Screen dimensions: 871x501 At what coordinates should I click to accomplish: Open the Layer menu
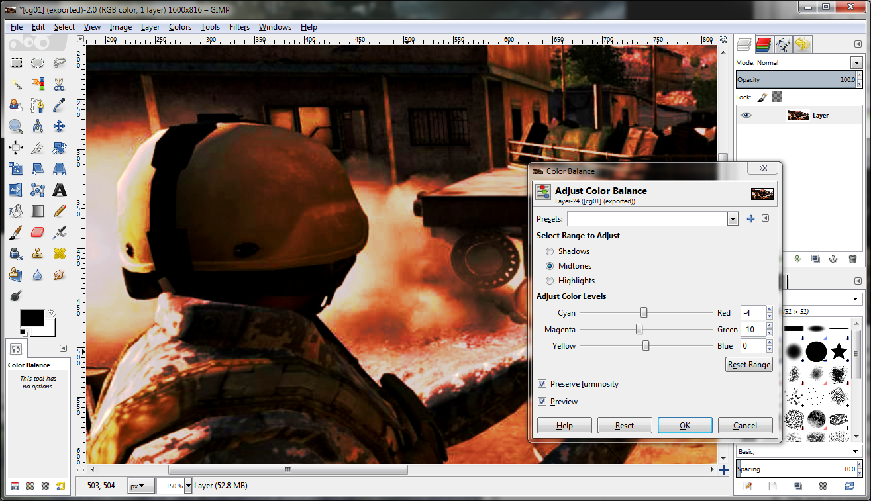pyautogui.click(x=150, y=27)
